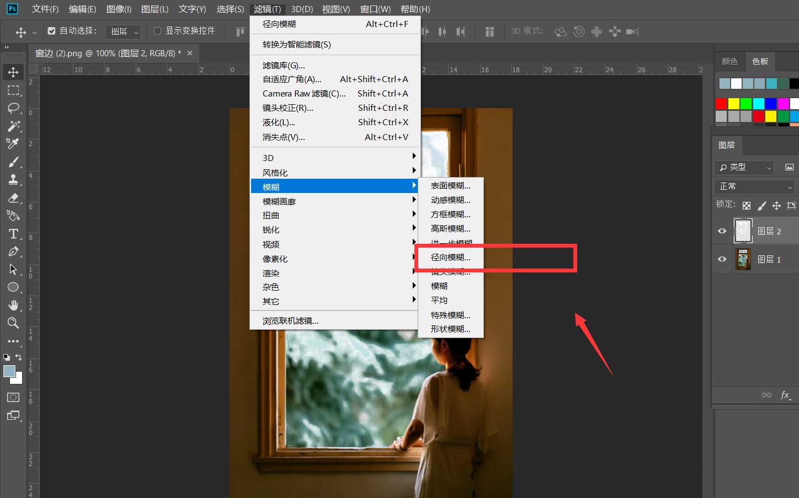The height and width of the screenshot is (498, 799).
Task: Open the 图像(I) menu
Action: tap(119, 9)
